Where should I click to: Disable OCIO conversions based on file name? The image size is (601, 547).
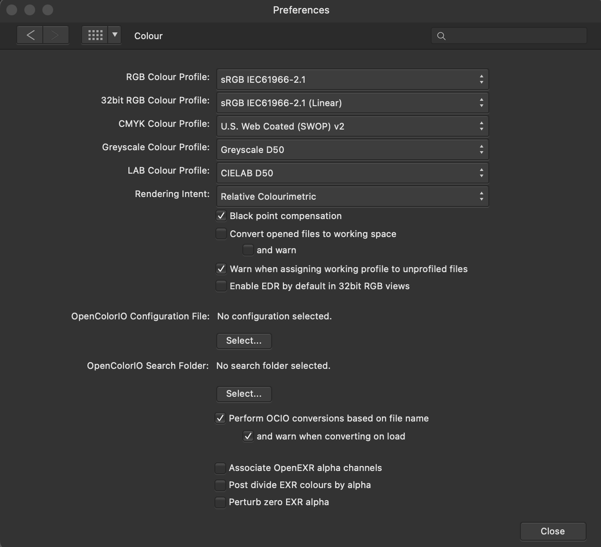pos(220,418)
